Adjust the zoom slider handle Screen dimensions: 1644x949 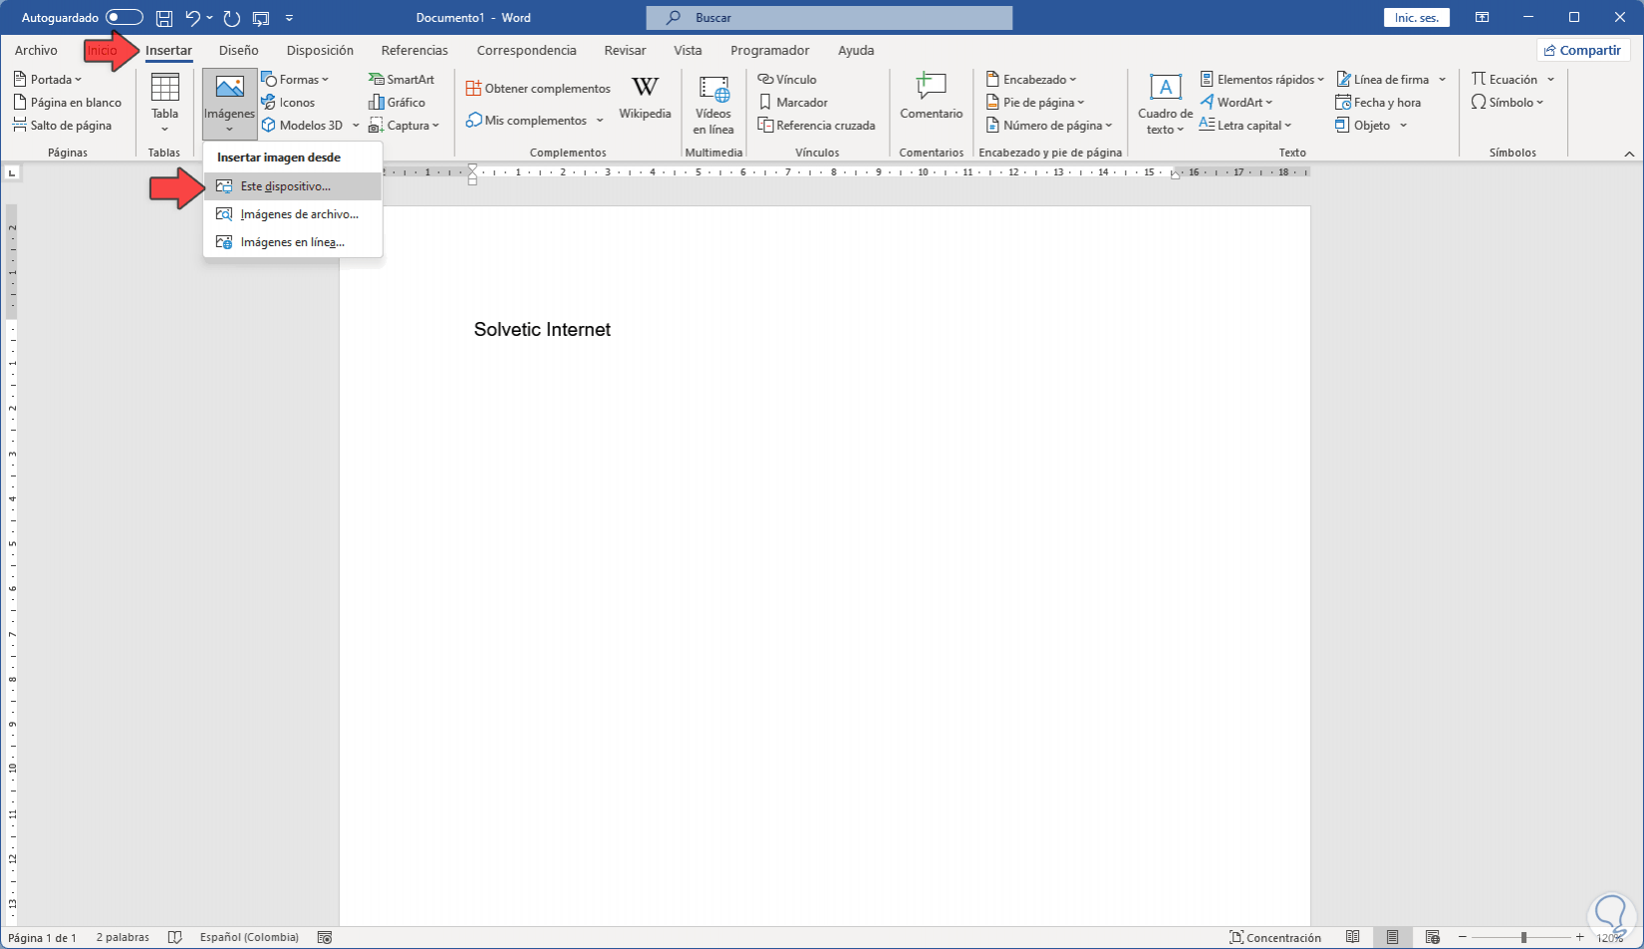pos(1523,937)
